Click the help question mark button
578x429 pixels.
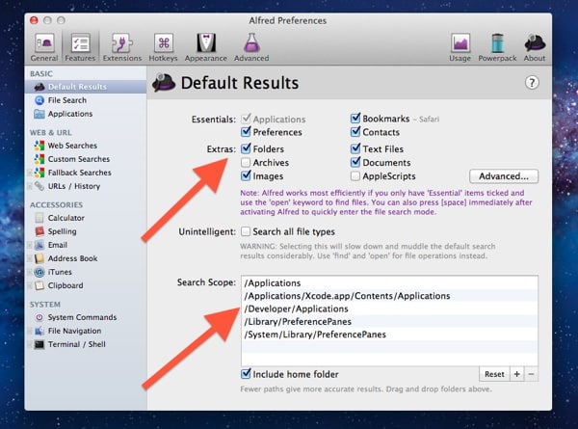(532, 83)
